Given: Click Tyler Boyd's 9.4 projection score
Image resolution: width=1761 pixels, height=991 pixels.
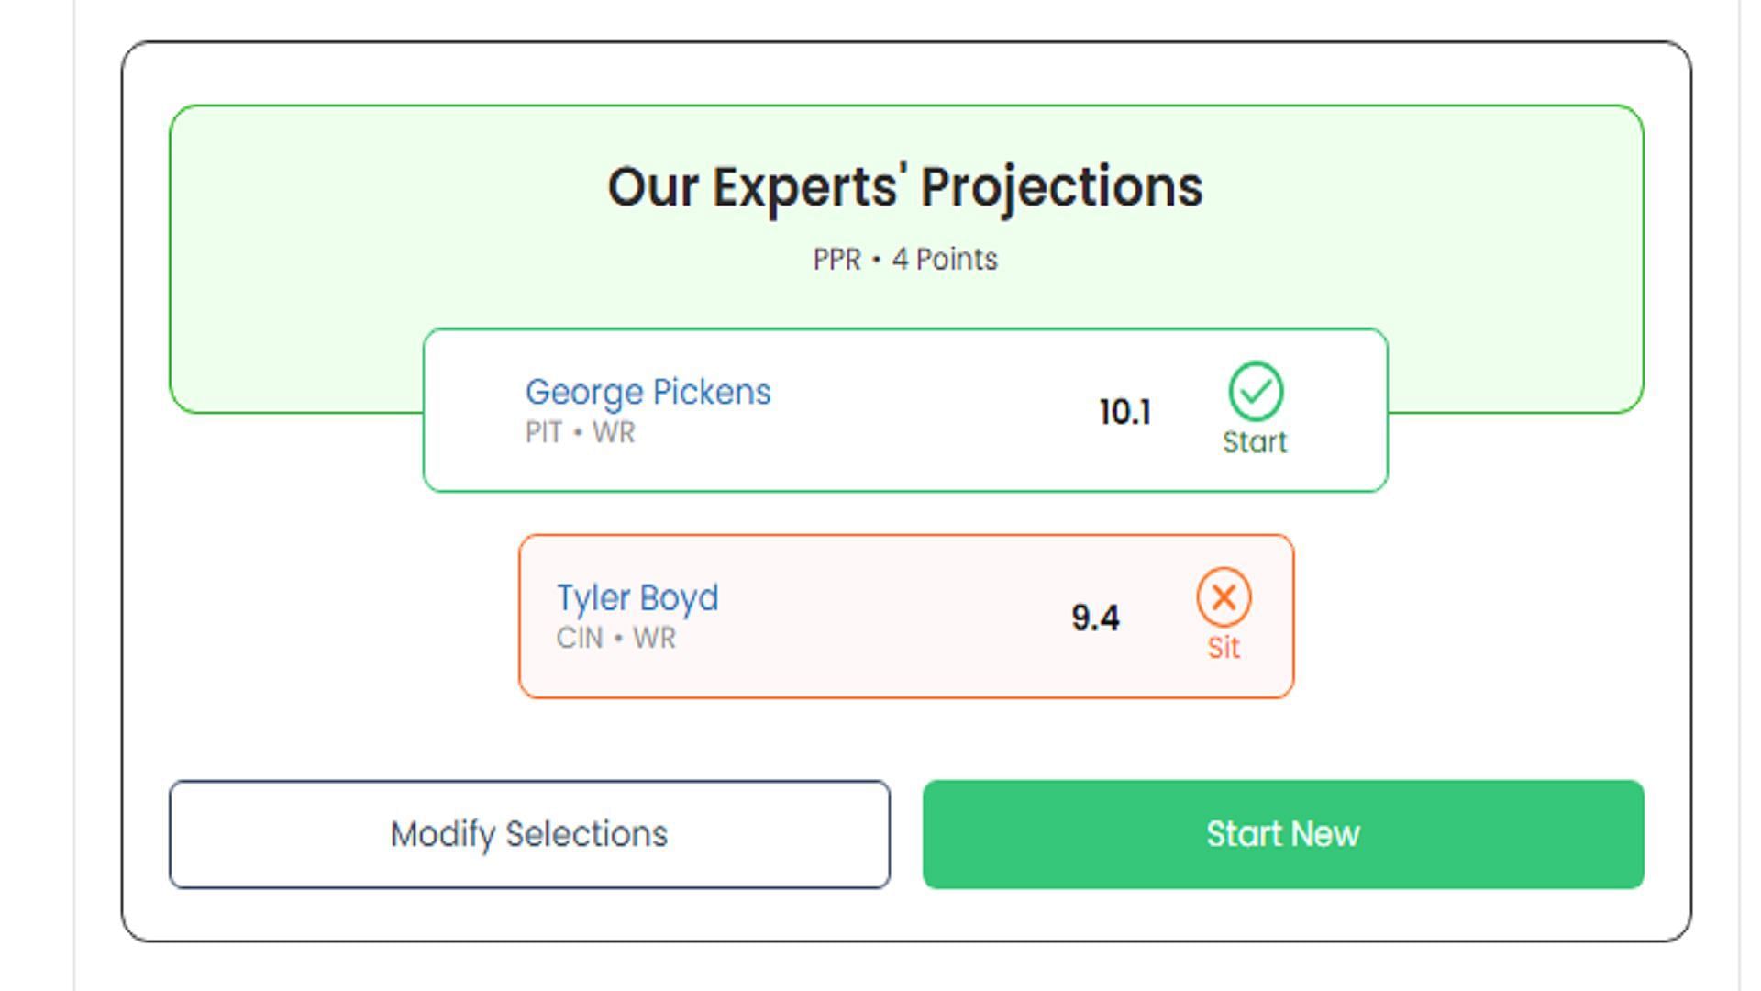Looking at the screenshot, I should pos(1095,618).
